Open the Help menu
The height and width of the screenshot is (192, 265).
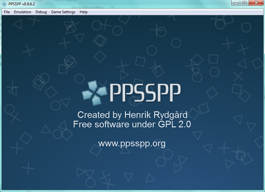click(83, 12)
